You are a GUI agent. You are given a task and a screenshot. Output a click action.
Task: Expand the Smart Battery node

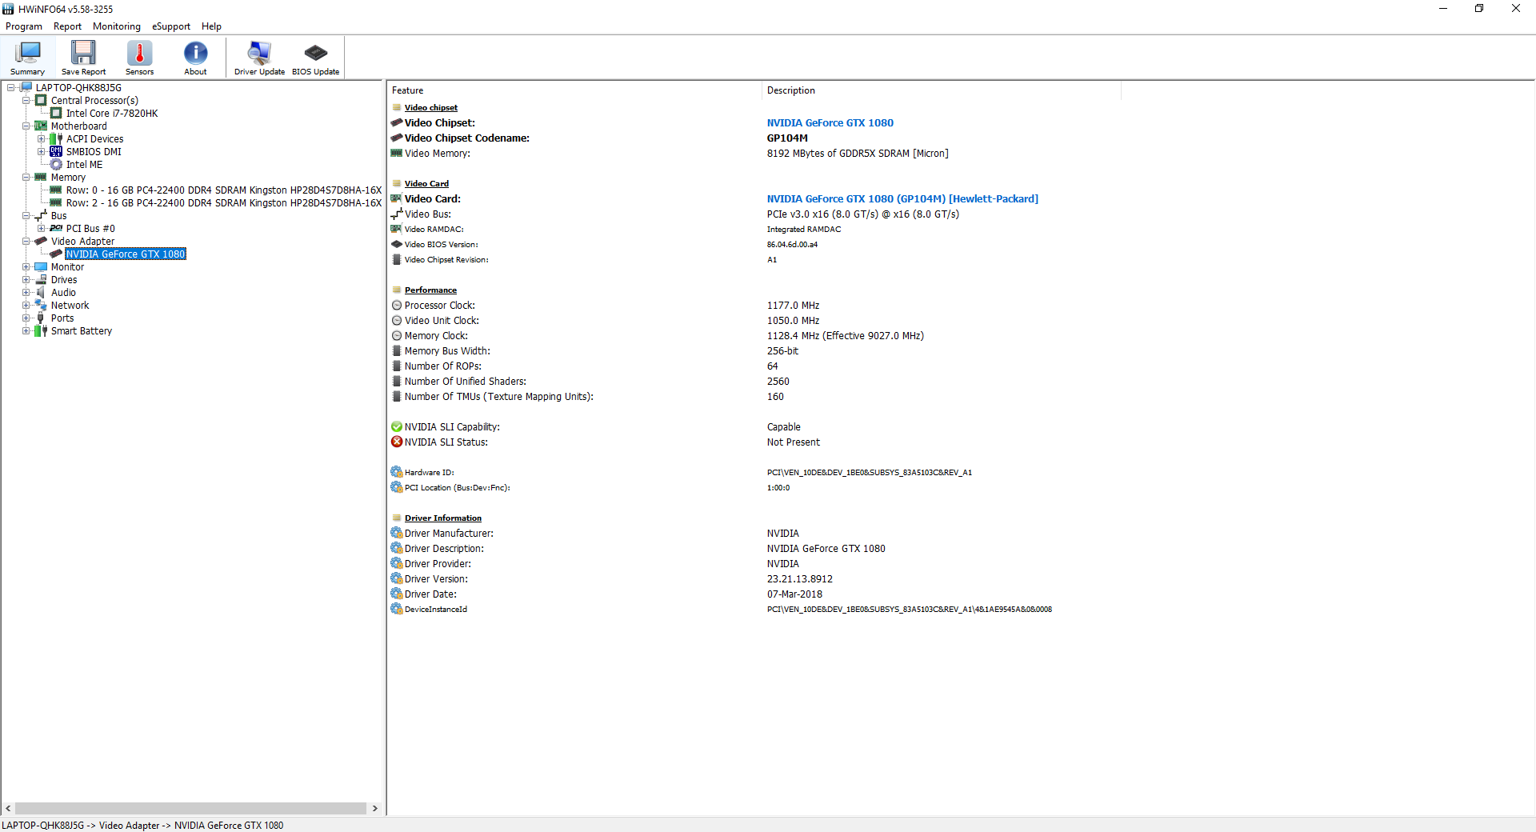26,331
